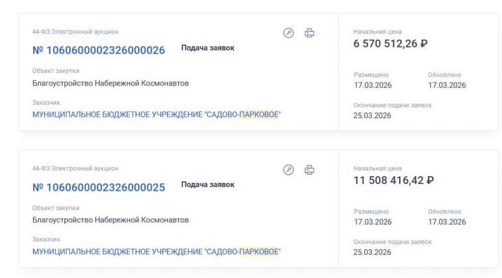Click the '44-ФЗ Электронный аукцион' label of auction 026
The height and width of the screenshot is (278, 502).
[75, 32]
